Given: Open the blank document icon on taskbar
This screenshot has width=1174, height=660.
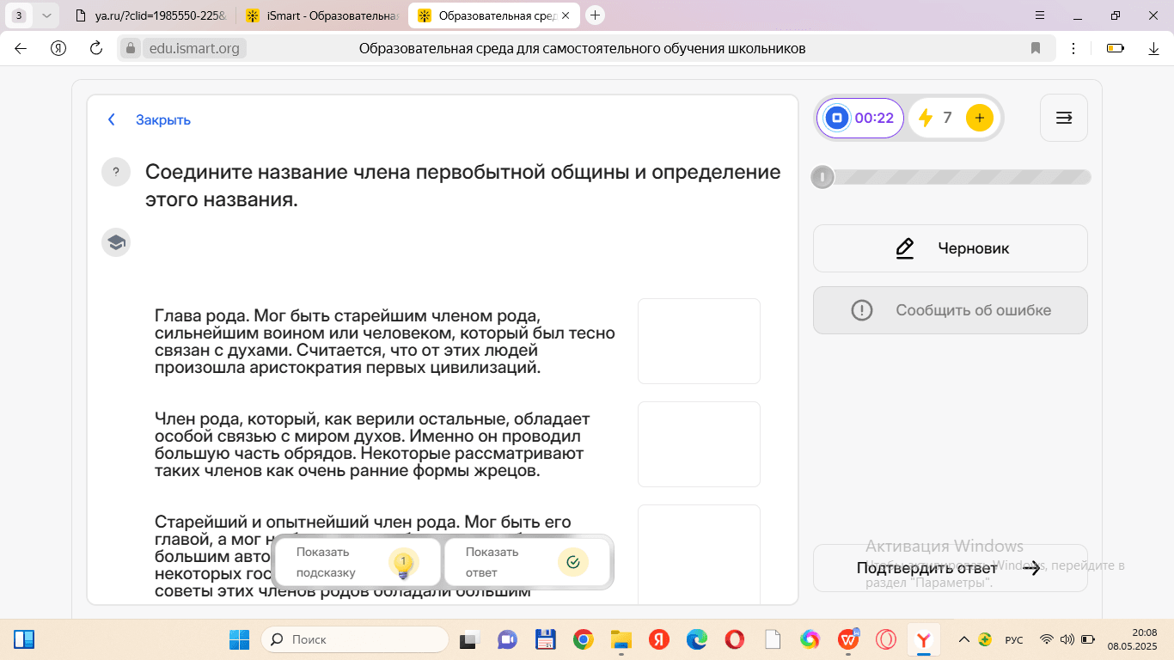Looking at the screenshot, I should [x=772, y=639].
